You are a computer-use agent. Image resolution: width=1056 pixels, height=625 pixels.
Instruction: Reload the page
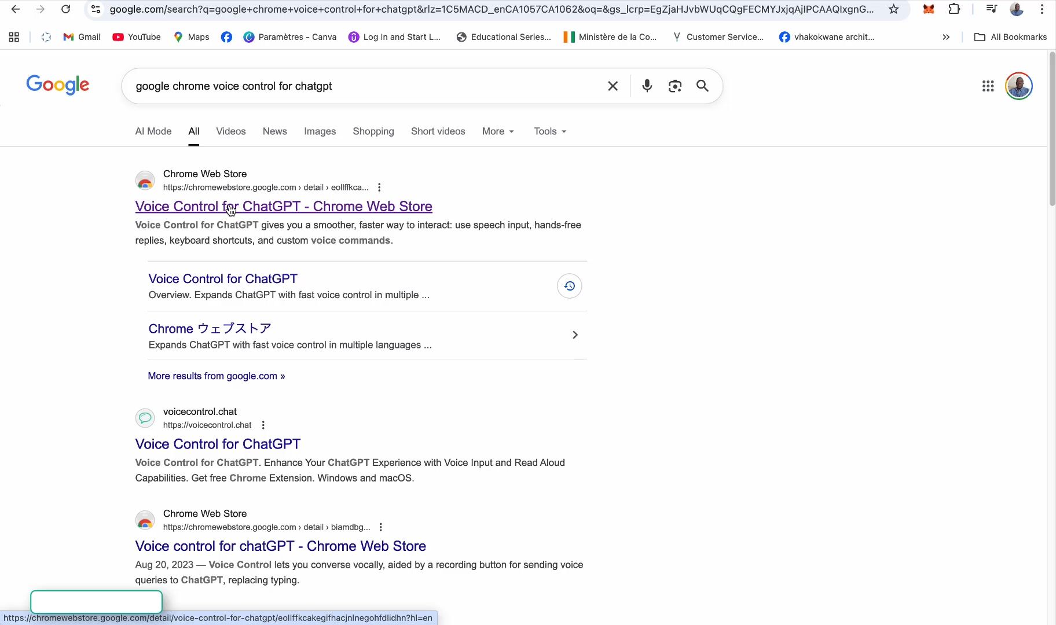pos(66,9)
